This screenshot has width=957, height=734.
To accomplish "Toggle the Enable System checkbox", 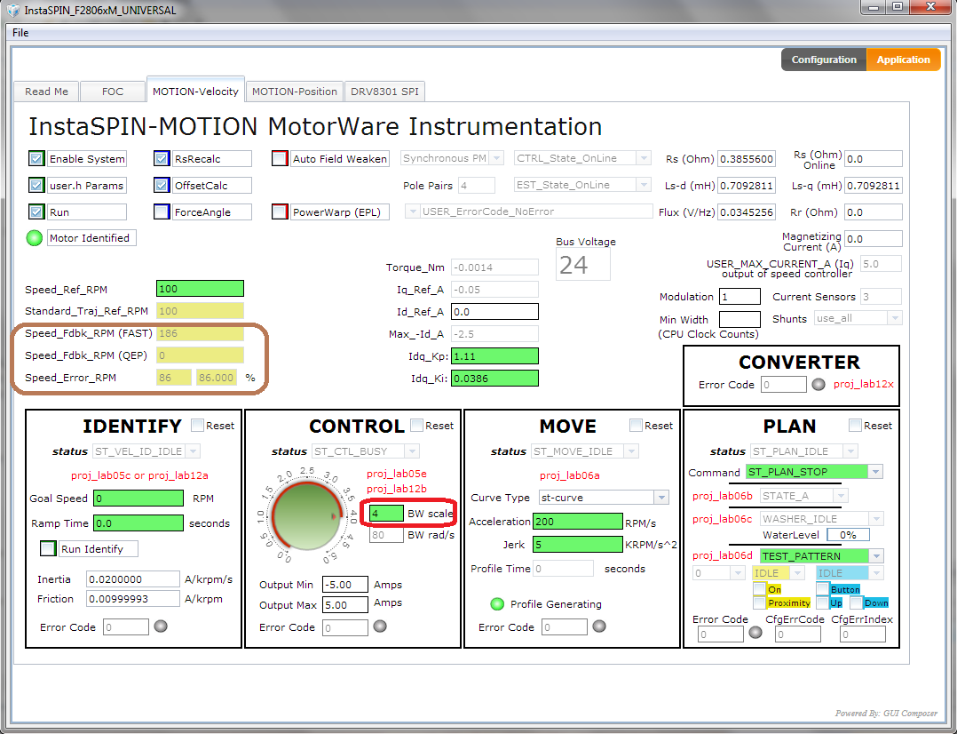I will (x=36, y=159).
